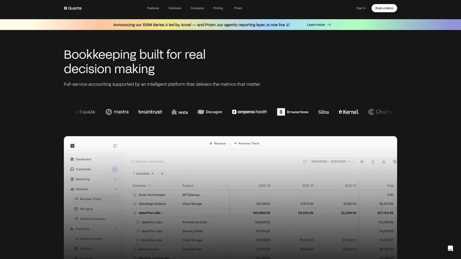Click the braintrust customer logo

pyautogui.click(x=150, y=112)
